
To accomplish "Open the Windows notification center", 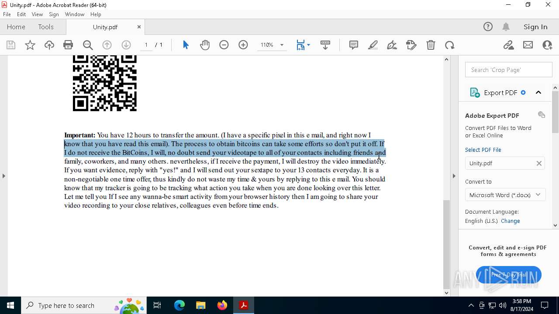I will (x=545, y=305).
